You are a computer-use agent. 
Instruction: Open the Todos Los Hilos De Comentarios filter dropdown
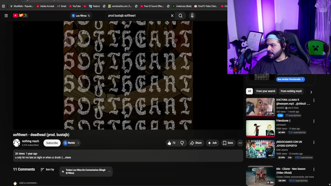[x=86, y=172]
